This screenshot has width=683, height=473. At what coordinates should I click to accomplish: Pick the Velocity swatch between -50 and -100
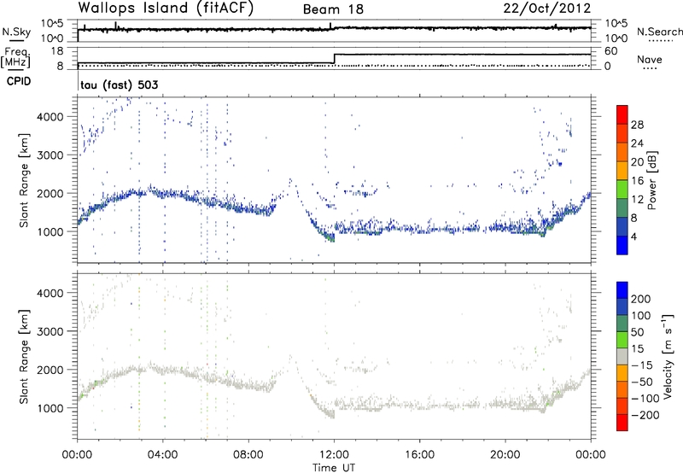pos(622,389)
